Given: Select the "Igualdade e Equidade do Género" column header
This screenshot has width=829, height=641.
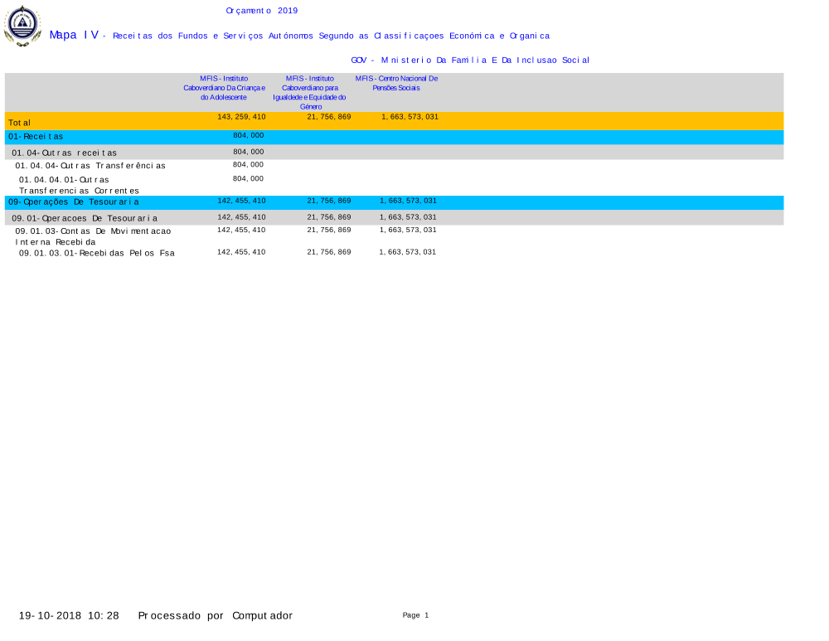Looking at the screenshot, I should pos(309,92).
